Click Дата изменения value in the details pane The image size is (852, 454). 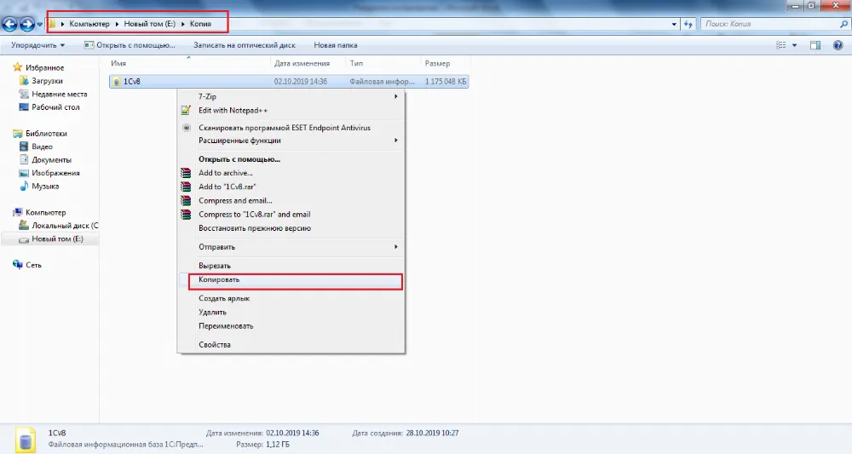point(292,433)
